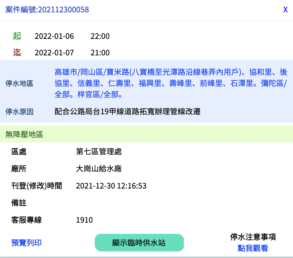
Task: Click the 停水注意事項 heading
Action: point(253,237)
